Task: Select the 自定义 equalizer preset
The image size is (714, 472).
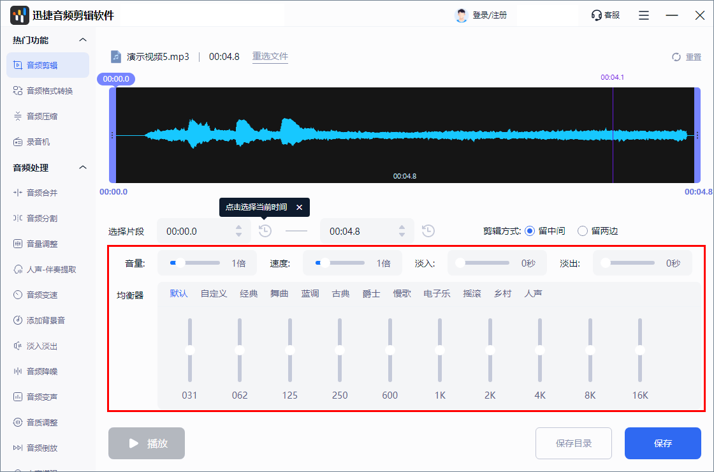Action: point(214,293)
